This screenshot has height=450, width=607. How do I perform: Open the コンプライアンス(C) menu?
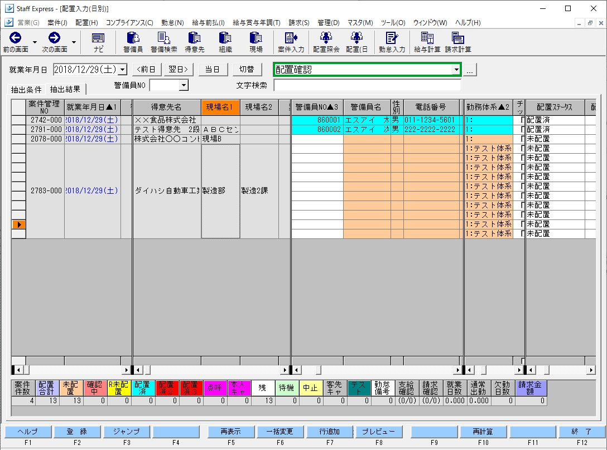[x=129, y=23]
